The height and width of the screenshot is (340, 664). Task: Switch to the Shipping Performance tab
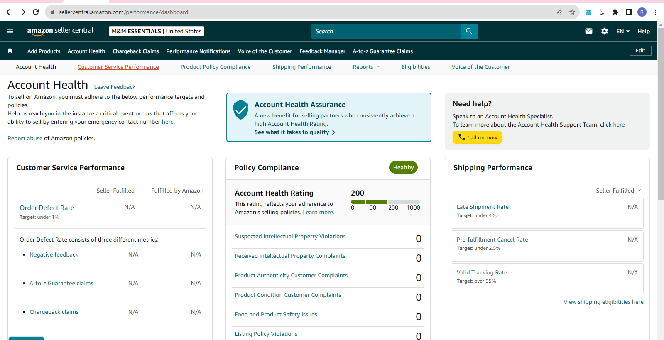coord(302,67)
